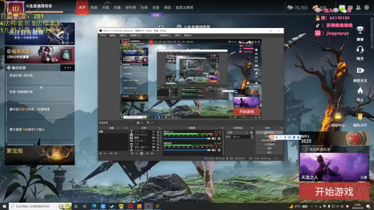Move scene down with arrow in OBS scenes

pyautogui.click(x=116, y=154)
